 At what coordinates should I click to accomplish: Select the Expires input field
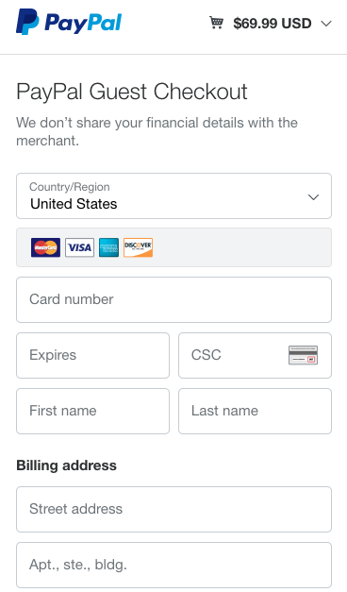pyautogui.click(x=92, y=355)
